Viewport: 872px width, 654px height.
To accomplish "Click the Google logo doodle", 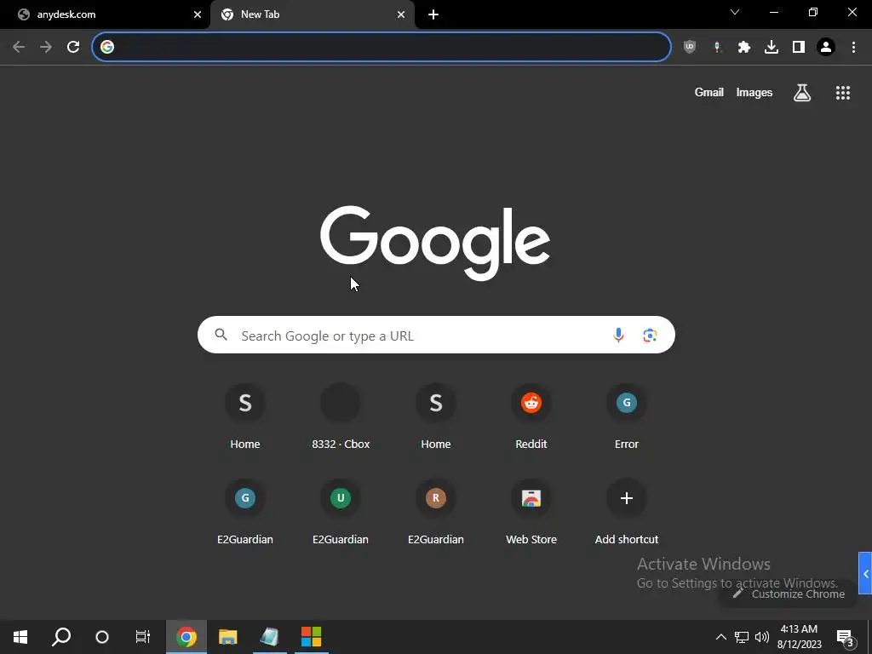I will 435,243.
